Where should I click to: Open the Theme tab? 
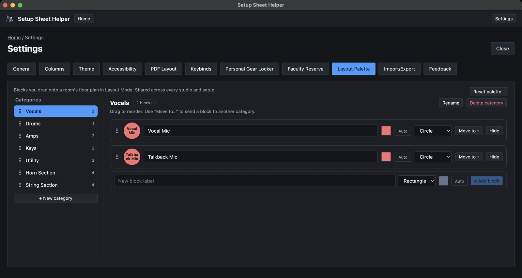click(86, 69)
